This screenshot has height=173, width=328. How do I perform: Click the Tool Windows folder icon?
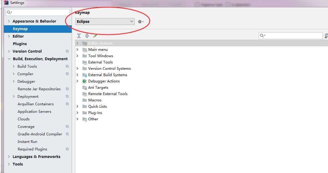tap(85, 56)
